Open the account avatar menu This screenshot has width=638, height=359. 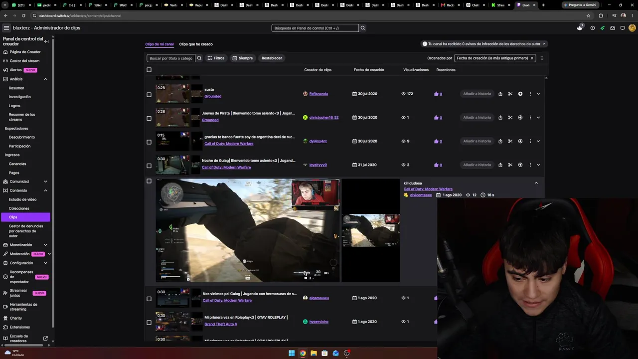[632, 28]
